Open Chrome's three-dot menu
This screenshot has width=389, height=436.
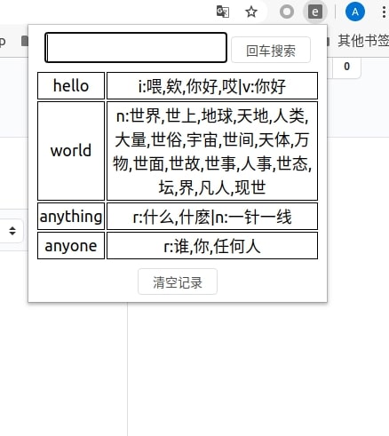click(x=384, y=12)
